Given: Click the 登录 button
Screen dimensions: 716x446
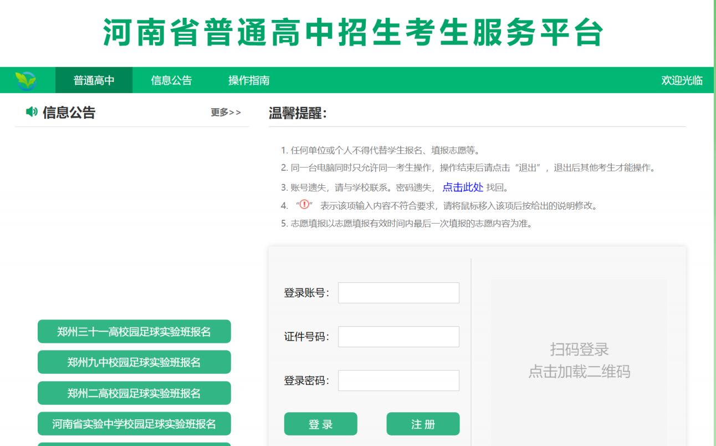Looking at the screenshot, I should pyautogui.click(x=320, y=424).
